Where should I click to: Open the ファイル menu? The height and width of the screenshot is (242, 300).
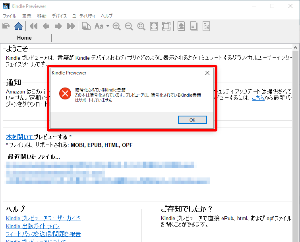[x=10, y=16]
